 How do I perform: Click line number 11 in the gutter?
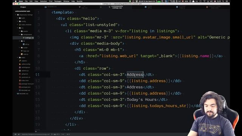37,75
